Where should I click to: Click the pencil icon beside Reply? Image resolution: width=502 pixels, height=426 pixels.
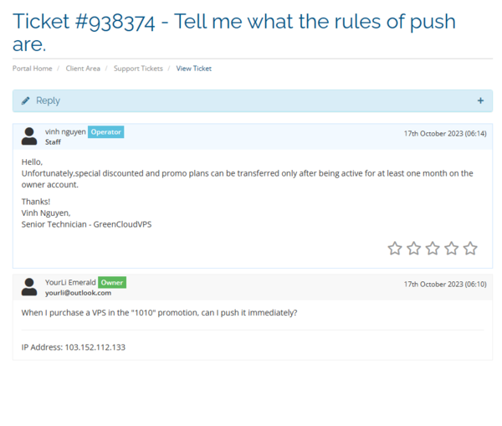tap(26, 100)
